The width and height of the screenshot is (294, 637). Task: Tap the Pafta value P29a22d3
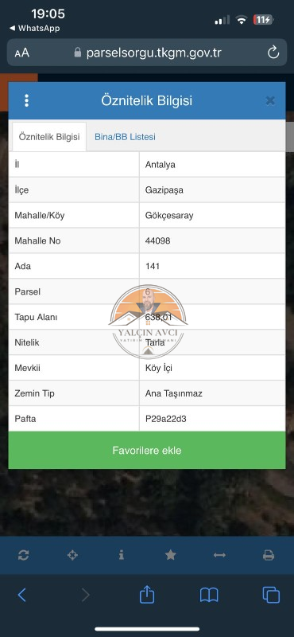pos(166,419)
